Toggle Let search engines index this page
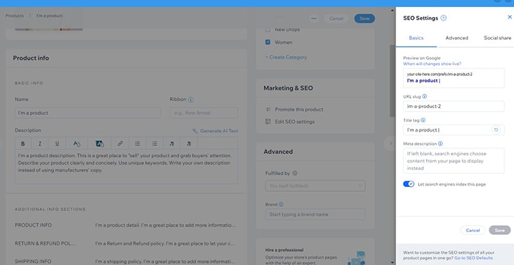 coord(408,184)
